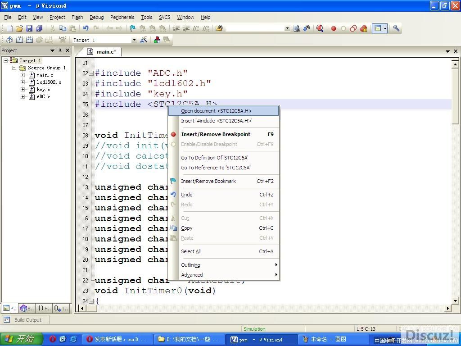The width and height of the screenshot is (461, 346).
Task: Open the Outlining submenu
Action: tap(223, 265)
